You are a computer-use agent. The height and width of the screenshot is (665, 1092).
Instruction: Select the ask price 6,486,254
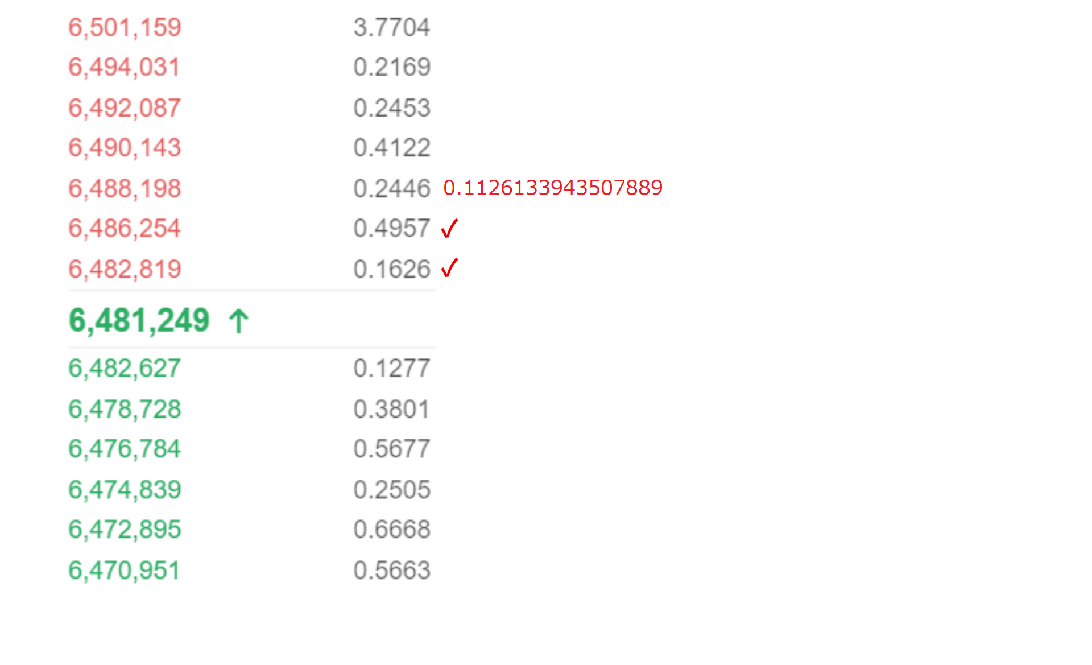coord(125,229)
